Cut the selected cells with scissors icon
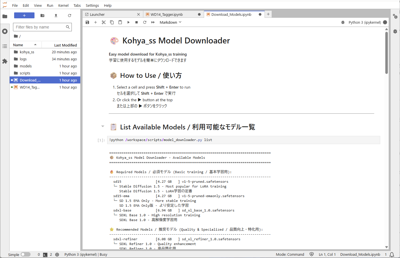This screenshot has width=400, height=258. [103, 22]
